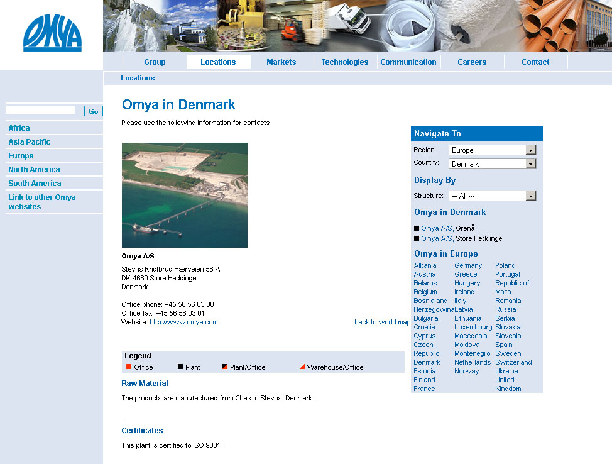Open Ireland country link

tap(464, 292)
